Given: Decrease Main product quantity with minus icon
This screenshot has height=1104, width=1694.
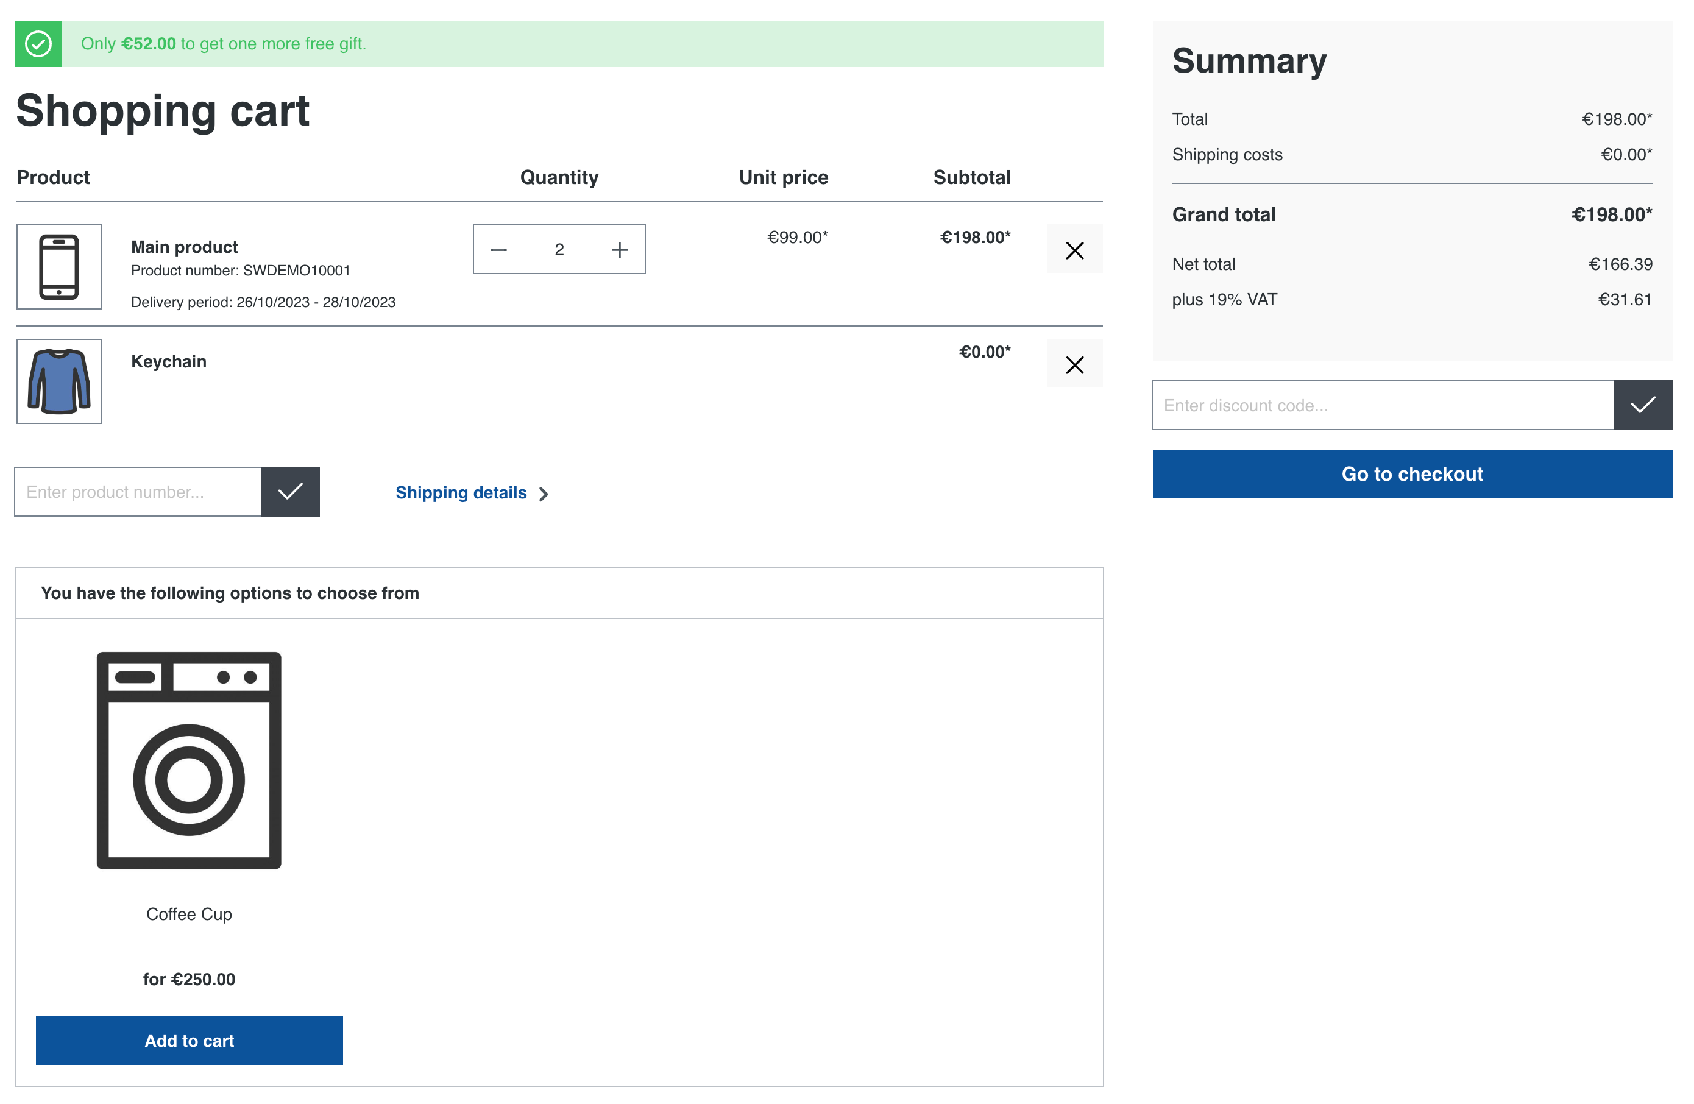Looking at the screenshot, I should click(498, 250).
